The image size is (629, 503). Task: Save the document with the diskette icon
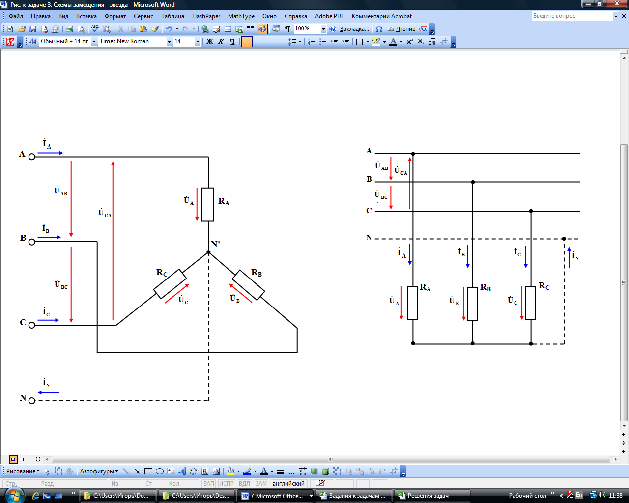click(33, 29)
